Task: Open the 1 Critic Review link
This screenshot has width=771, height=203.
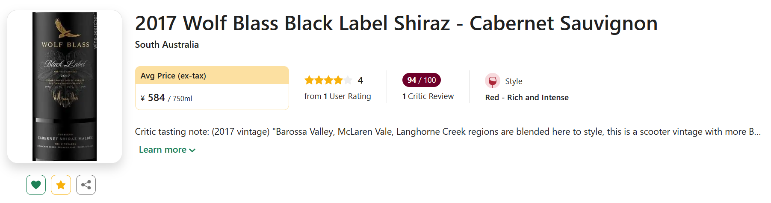Action: 428,96
